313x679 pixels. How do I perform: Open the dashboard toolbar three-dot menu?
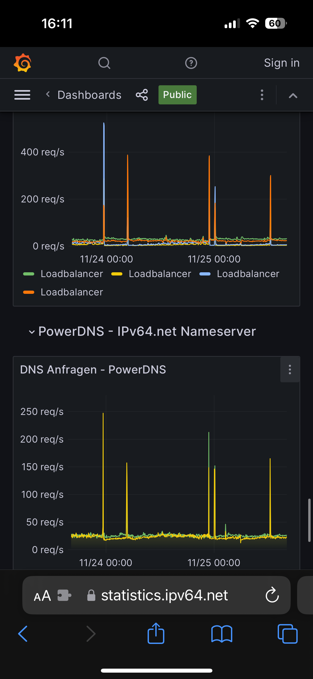coord(262,95)
